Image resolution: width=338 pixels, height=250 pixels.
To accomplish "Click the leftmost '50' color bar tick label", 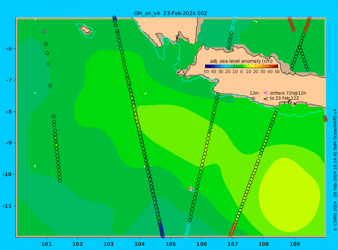I will tap(206, 72).
